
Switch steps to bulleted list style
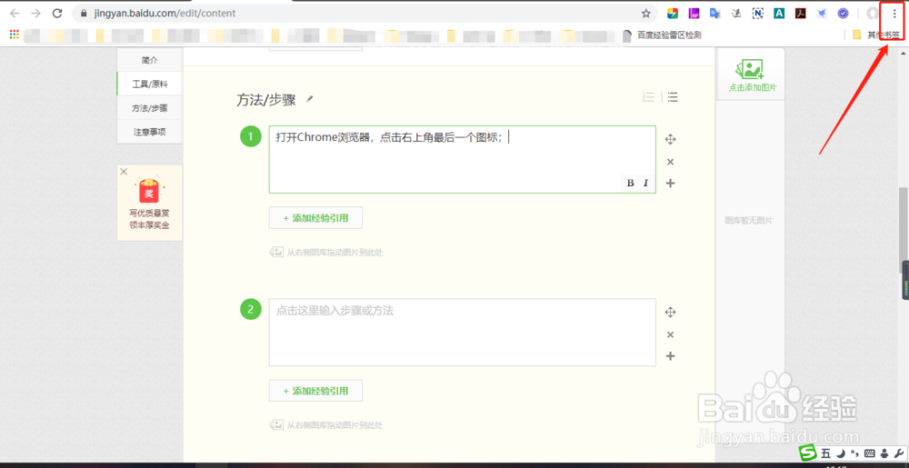tap(673, 97)
